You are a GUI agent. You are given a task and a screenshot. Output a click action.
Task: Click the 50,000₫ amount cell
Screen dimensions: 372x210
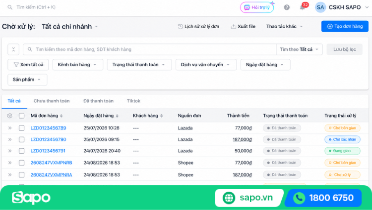[x=243, y=151]
